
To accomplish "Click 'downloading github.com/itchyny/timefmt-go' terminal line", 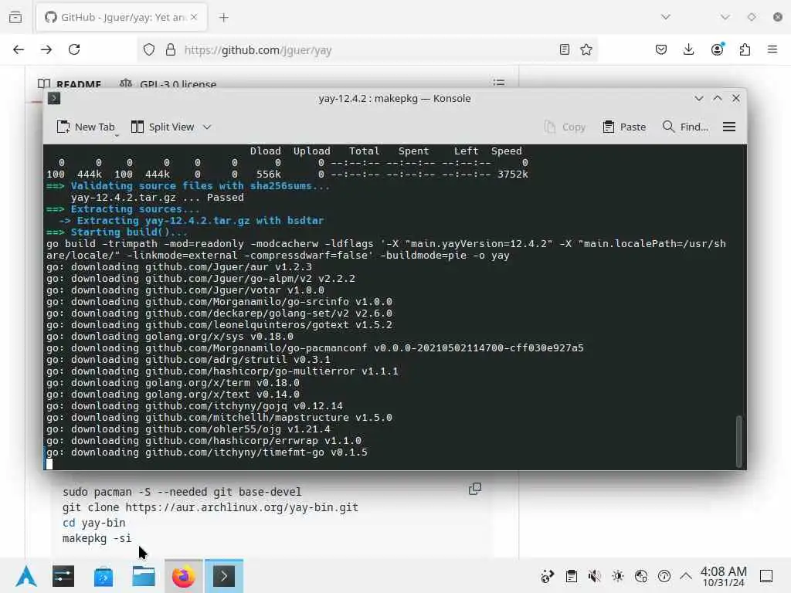I will point(207,452).
